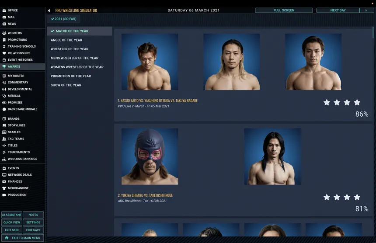This screenshot has width=376, height=243.
Task: Open the long black-haired wrestler portrait
Action: [273, 156]
